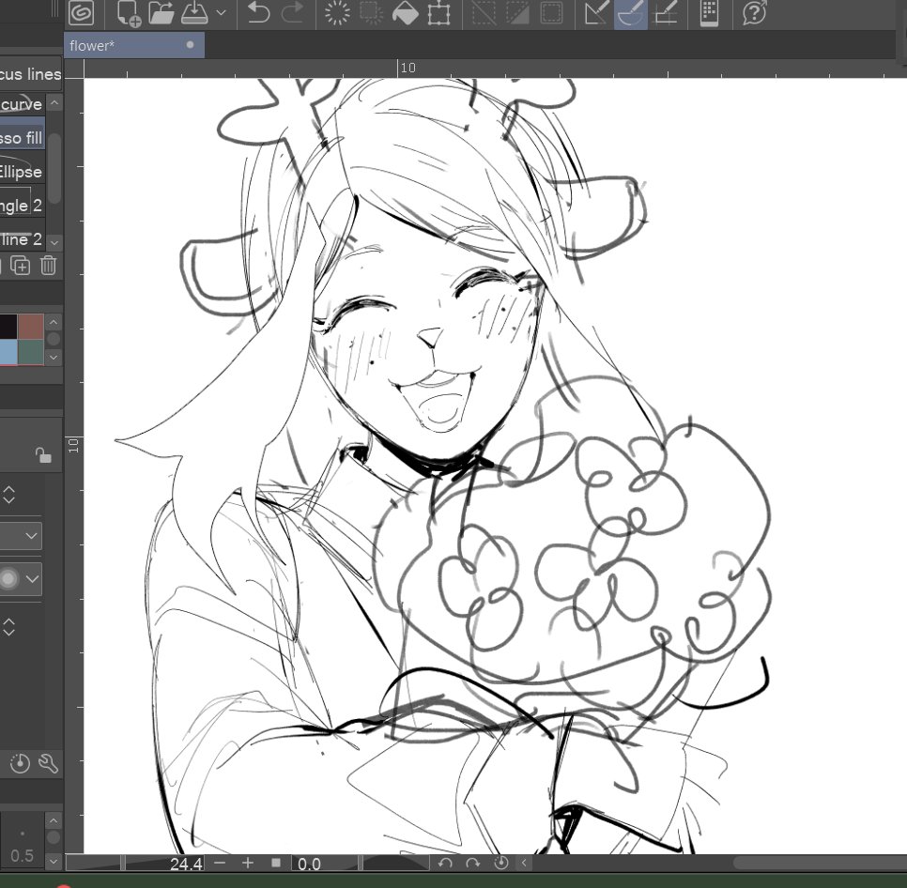Duplicate the selected sub tool
Image resolution: width=907 pixels, height=888 pixels.
tap(21, 266)
